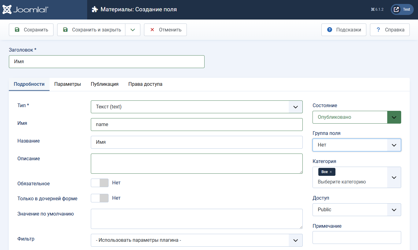Open the Доступ dropdown showing Public
This screenshot has width=418, height=250.
click(x=357, y=210)
